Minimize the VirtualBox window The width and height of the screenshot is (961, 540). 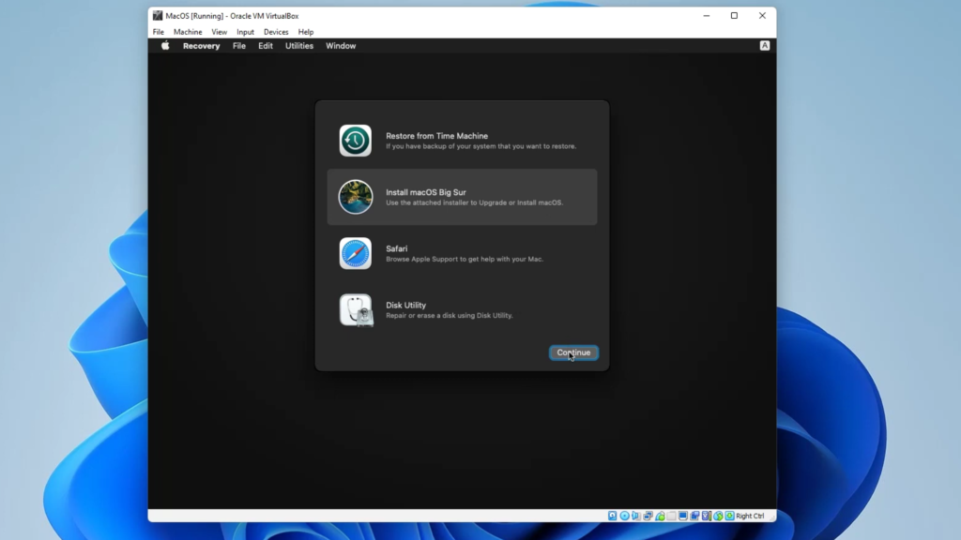pyautogui.click(x=707, y=16)
